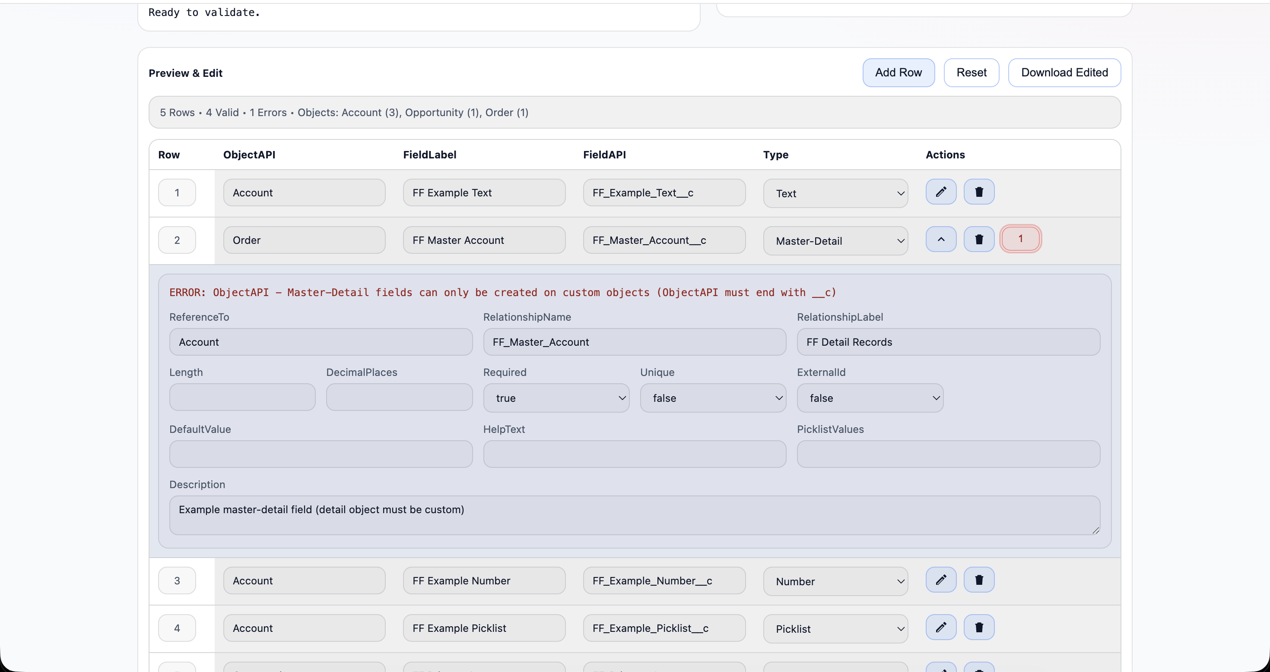This screenshot has height=672, width=1270.
Task: Click the ReferenceTo input field
Action: click(321, 342)
